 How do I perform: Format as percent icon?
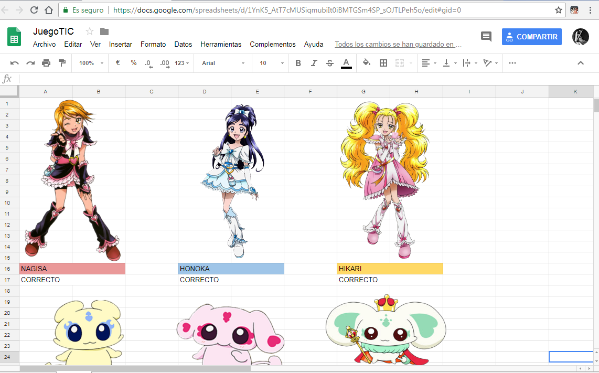pos(134,62)
